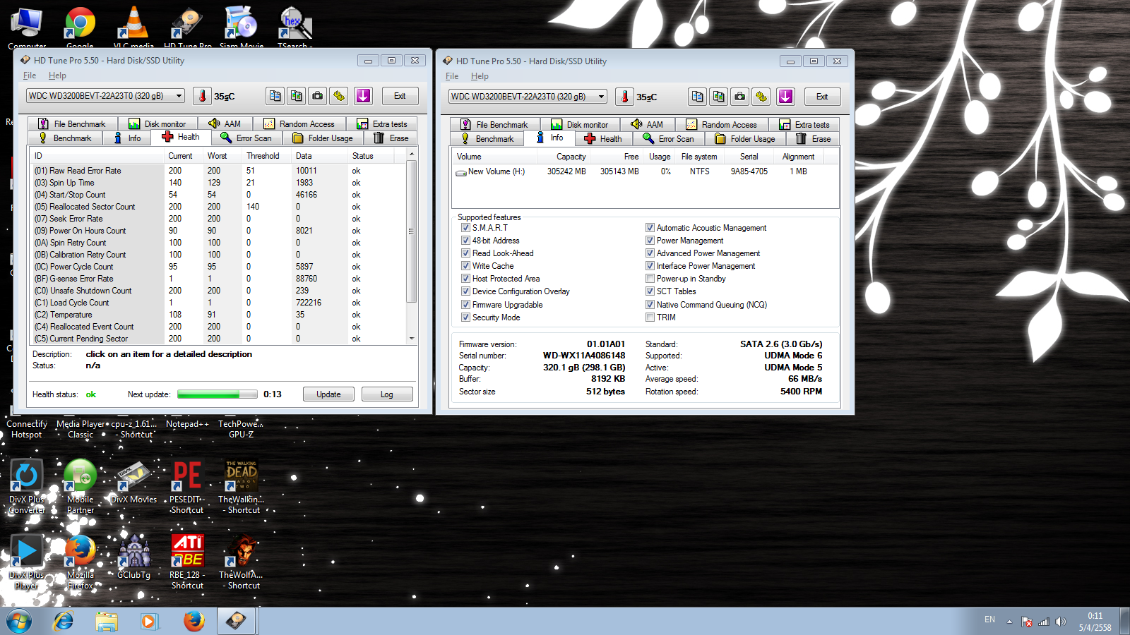Click the yellow options icon in the right window
1130x635 pixels.
tap(761, 97)
